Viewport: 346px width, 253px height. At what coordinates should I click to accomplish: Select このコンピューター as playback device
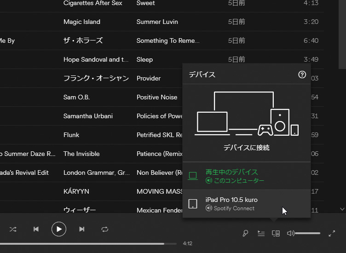click(247, 176)
